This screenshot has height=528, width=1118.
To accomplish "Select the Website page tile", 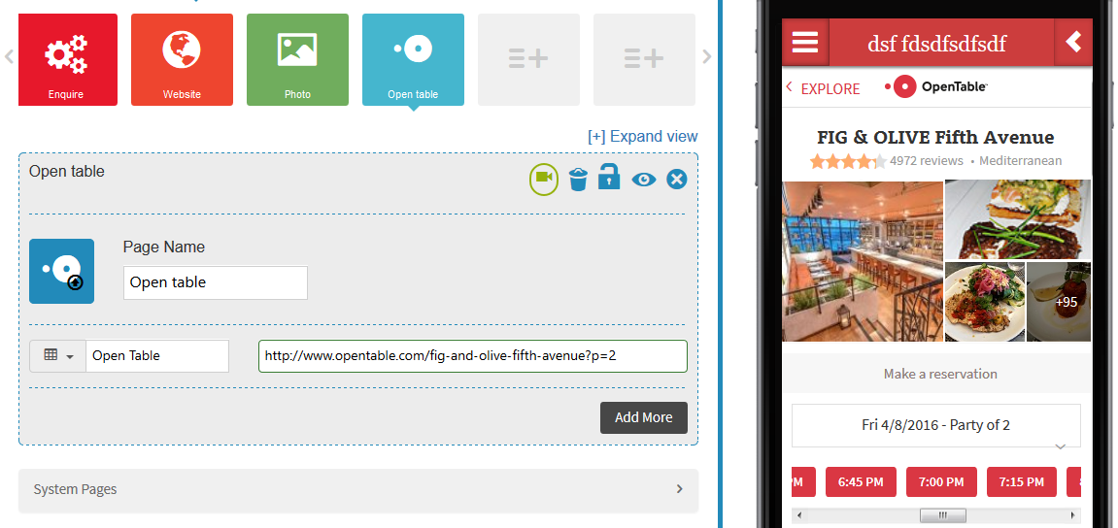I will click(x=182, y=60).
